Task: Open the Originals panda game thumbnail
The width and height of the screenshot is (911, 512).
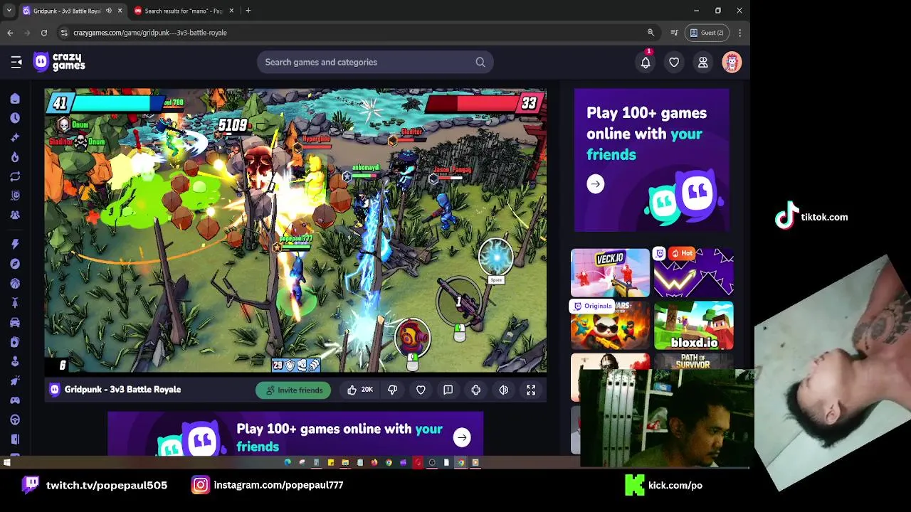Action: [611, 325]
